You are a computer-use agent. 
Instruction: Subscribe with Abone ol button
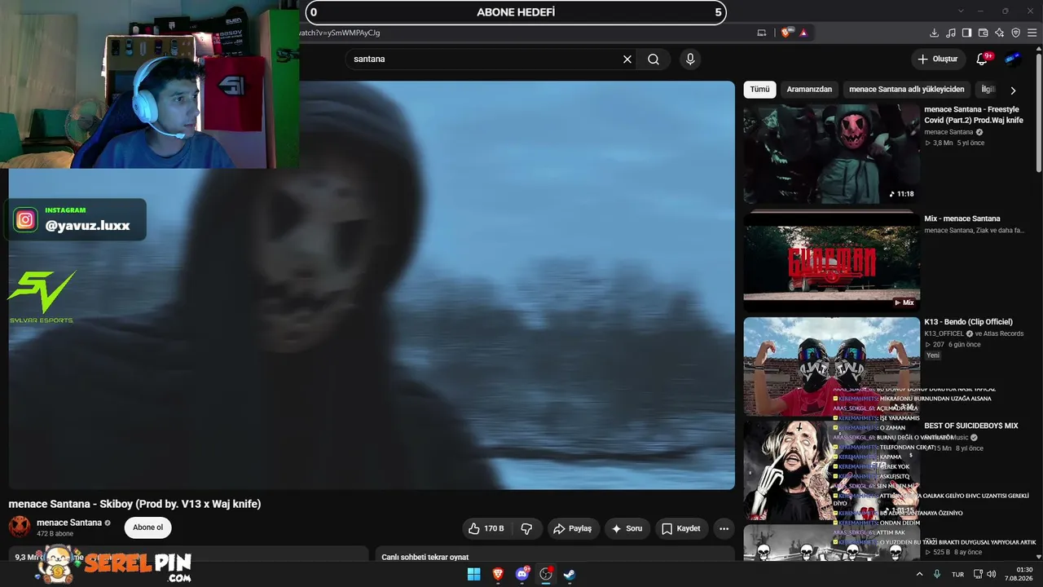tap(148, 527)
